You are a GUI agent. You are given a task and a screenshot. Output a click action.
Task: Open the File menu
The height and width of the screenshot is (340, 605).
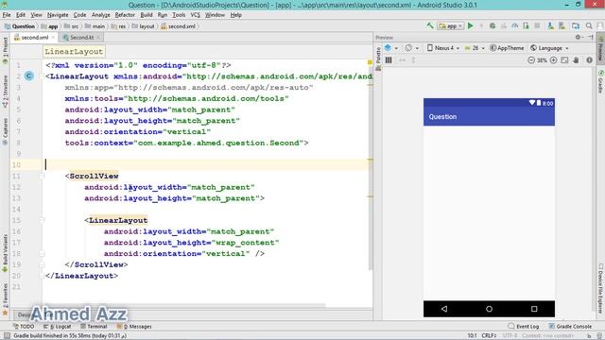(x=7, y=15)
